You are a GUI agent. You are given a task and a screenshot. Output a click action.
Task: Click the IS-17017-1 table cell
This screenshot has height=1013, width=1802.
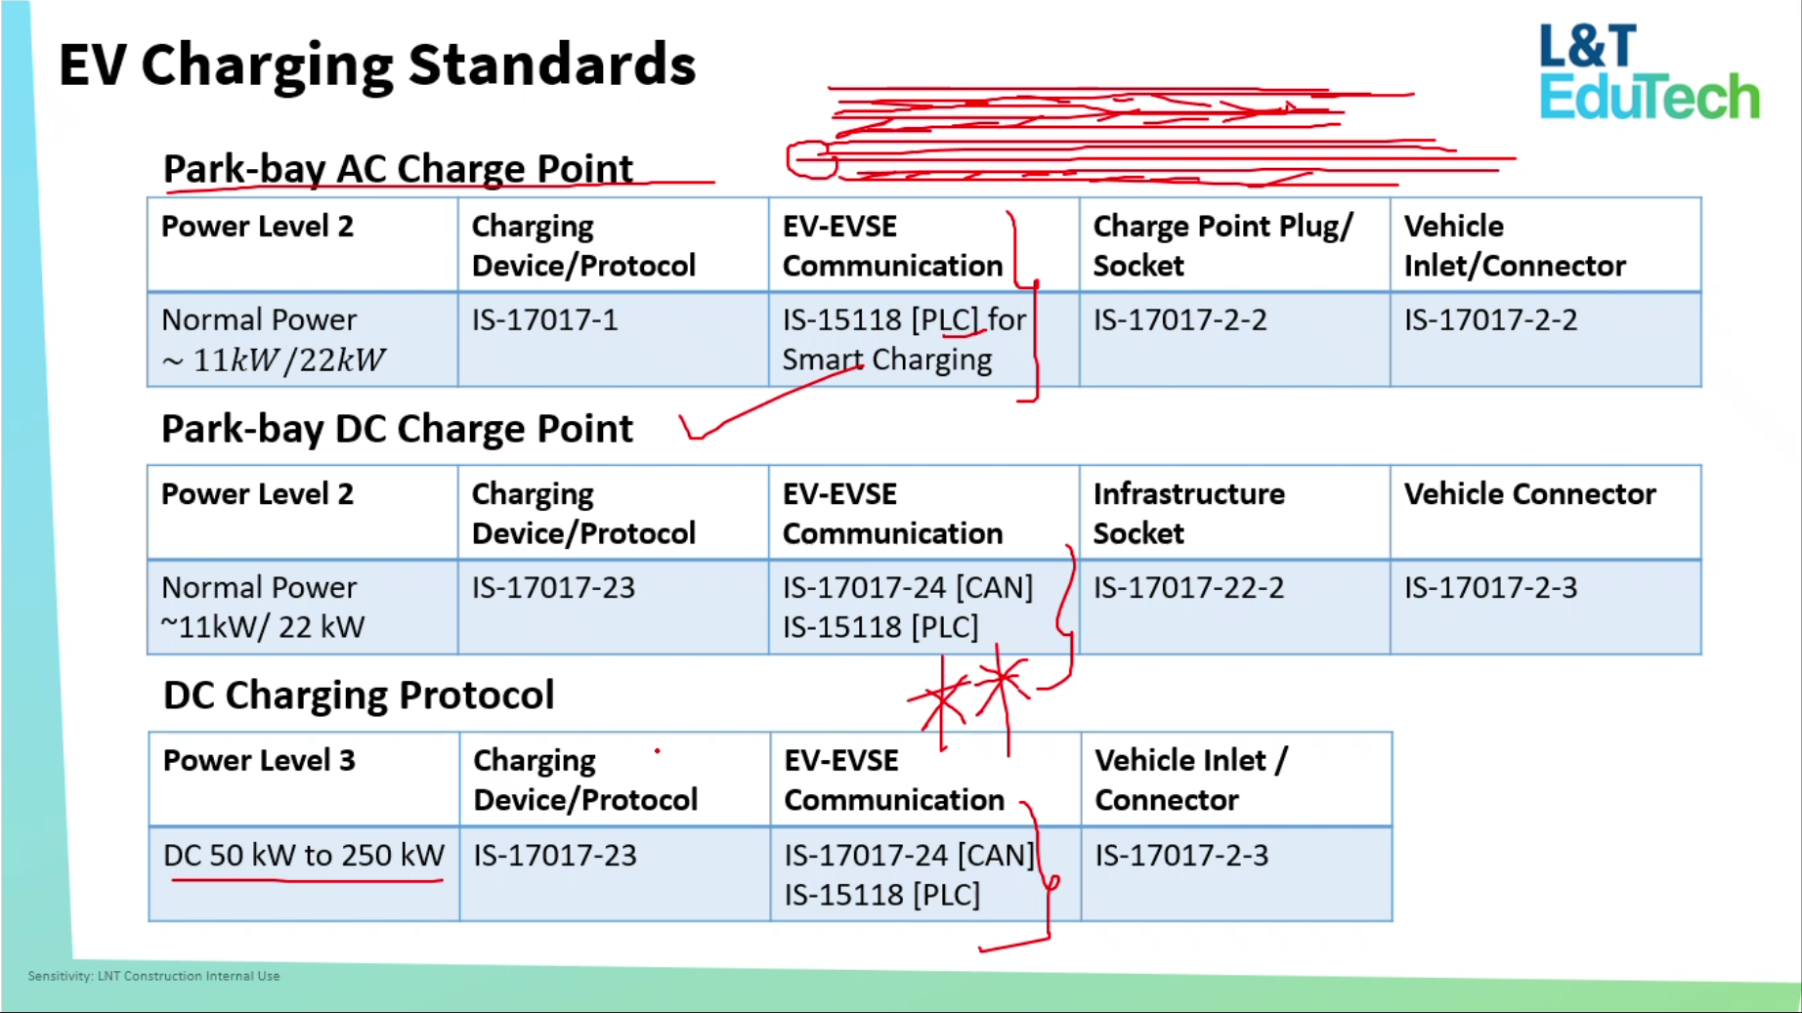544,320
